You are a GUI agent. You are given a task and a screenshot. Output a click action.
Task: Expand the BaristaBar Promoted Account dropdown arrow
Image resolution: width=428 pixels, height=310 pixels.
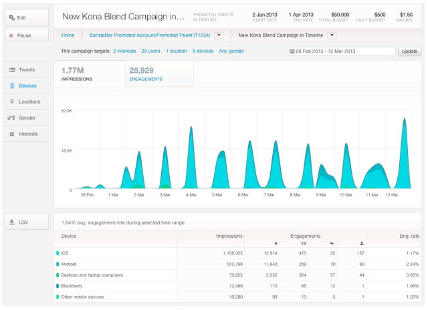tap(218, 35)
